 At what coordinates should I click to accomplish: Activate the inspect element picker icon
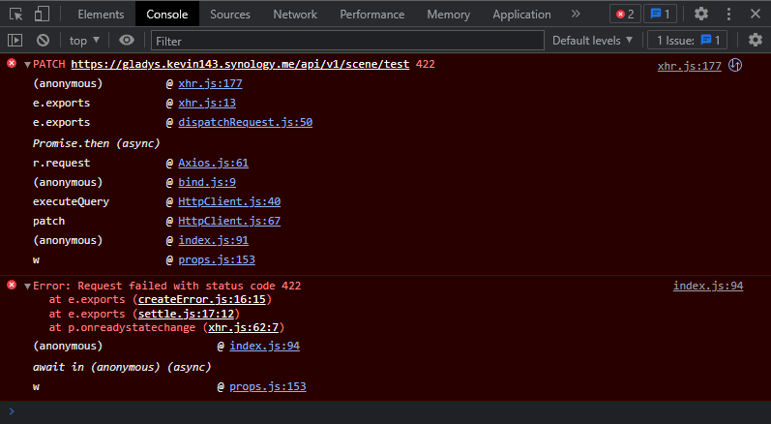click(16, 15)
